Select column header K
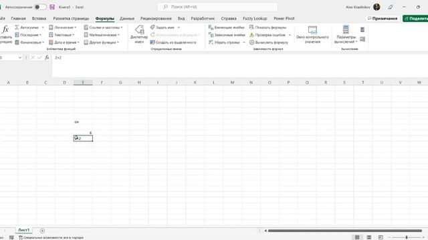428x240 pixels. 195,83
